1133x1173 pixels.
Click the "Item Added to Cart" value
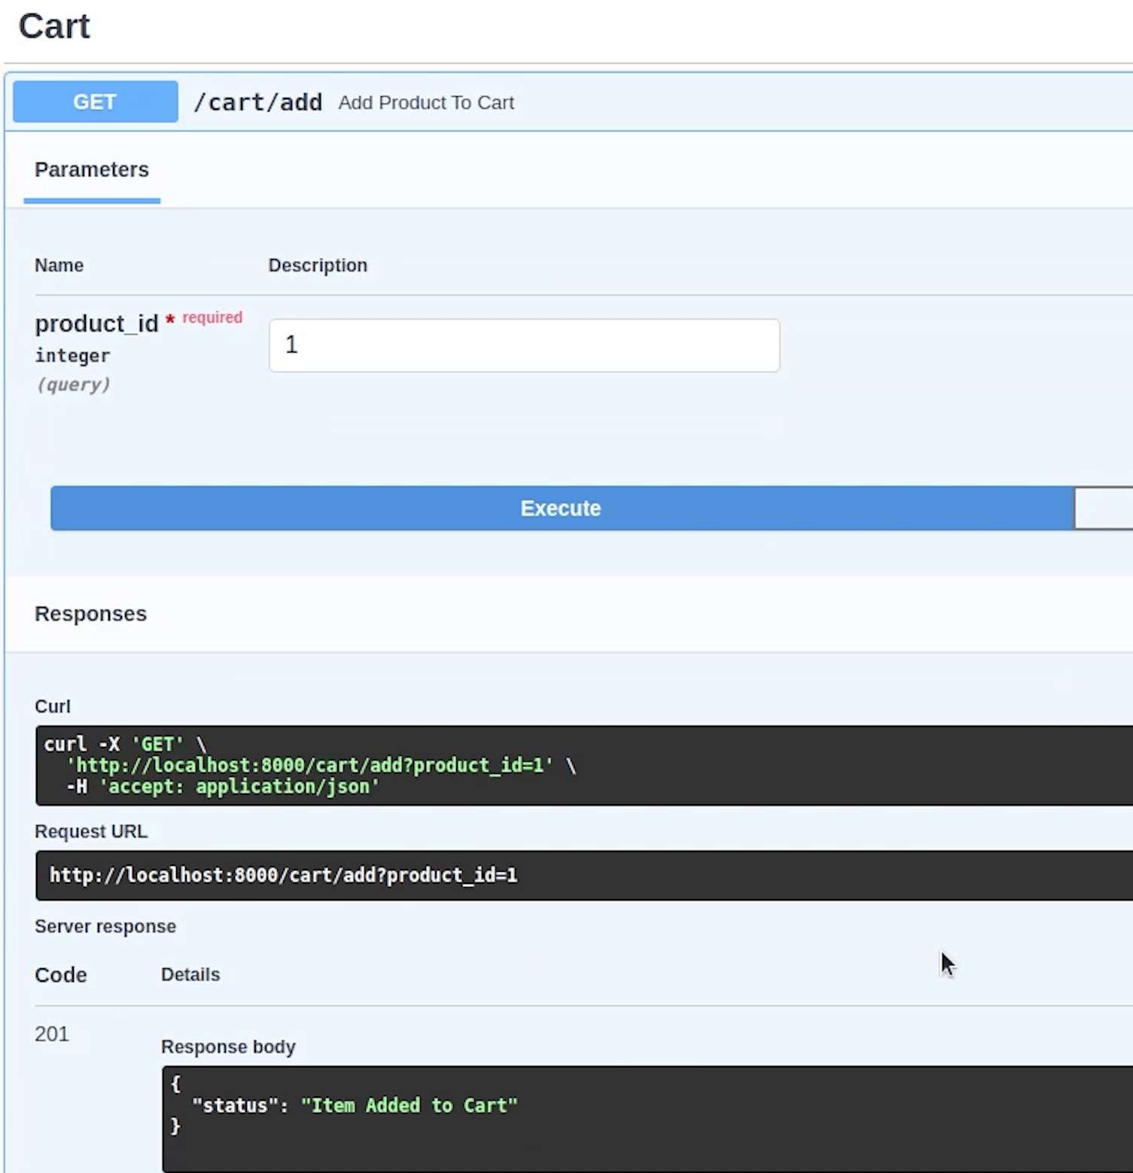point(409,1105)
